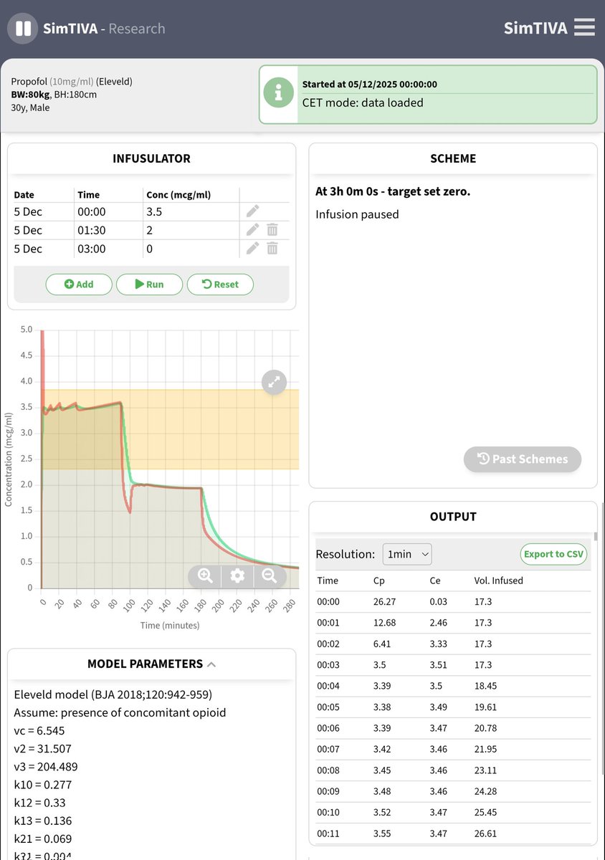The width and height of the screenshot is (605, 860).
Task: Click Cp value 26.27 in the output
Action: coord(385,602)
